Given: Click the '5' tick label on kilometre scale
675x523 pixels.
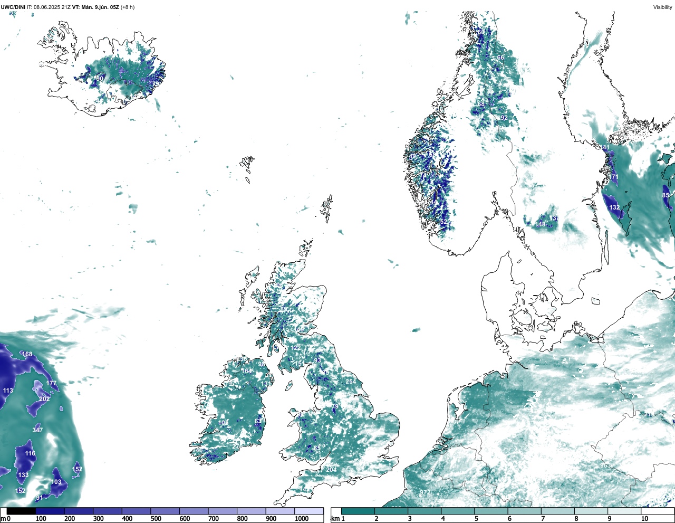Looking at the screenshot, I should [476, 519].
